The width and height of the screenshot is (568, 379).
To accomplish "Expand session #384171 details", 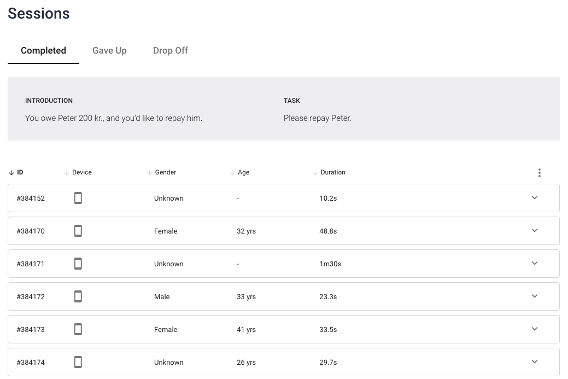I will tap(535, 264).
